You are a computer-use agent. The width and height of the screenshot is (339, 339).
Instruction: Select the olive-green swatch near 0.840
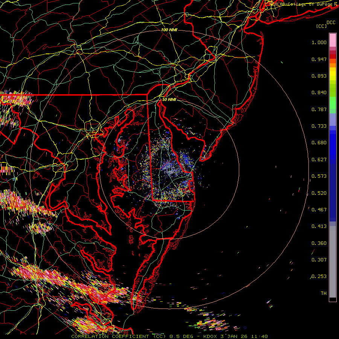click(x=333, y=90)
